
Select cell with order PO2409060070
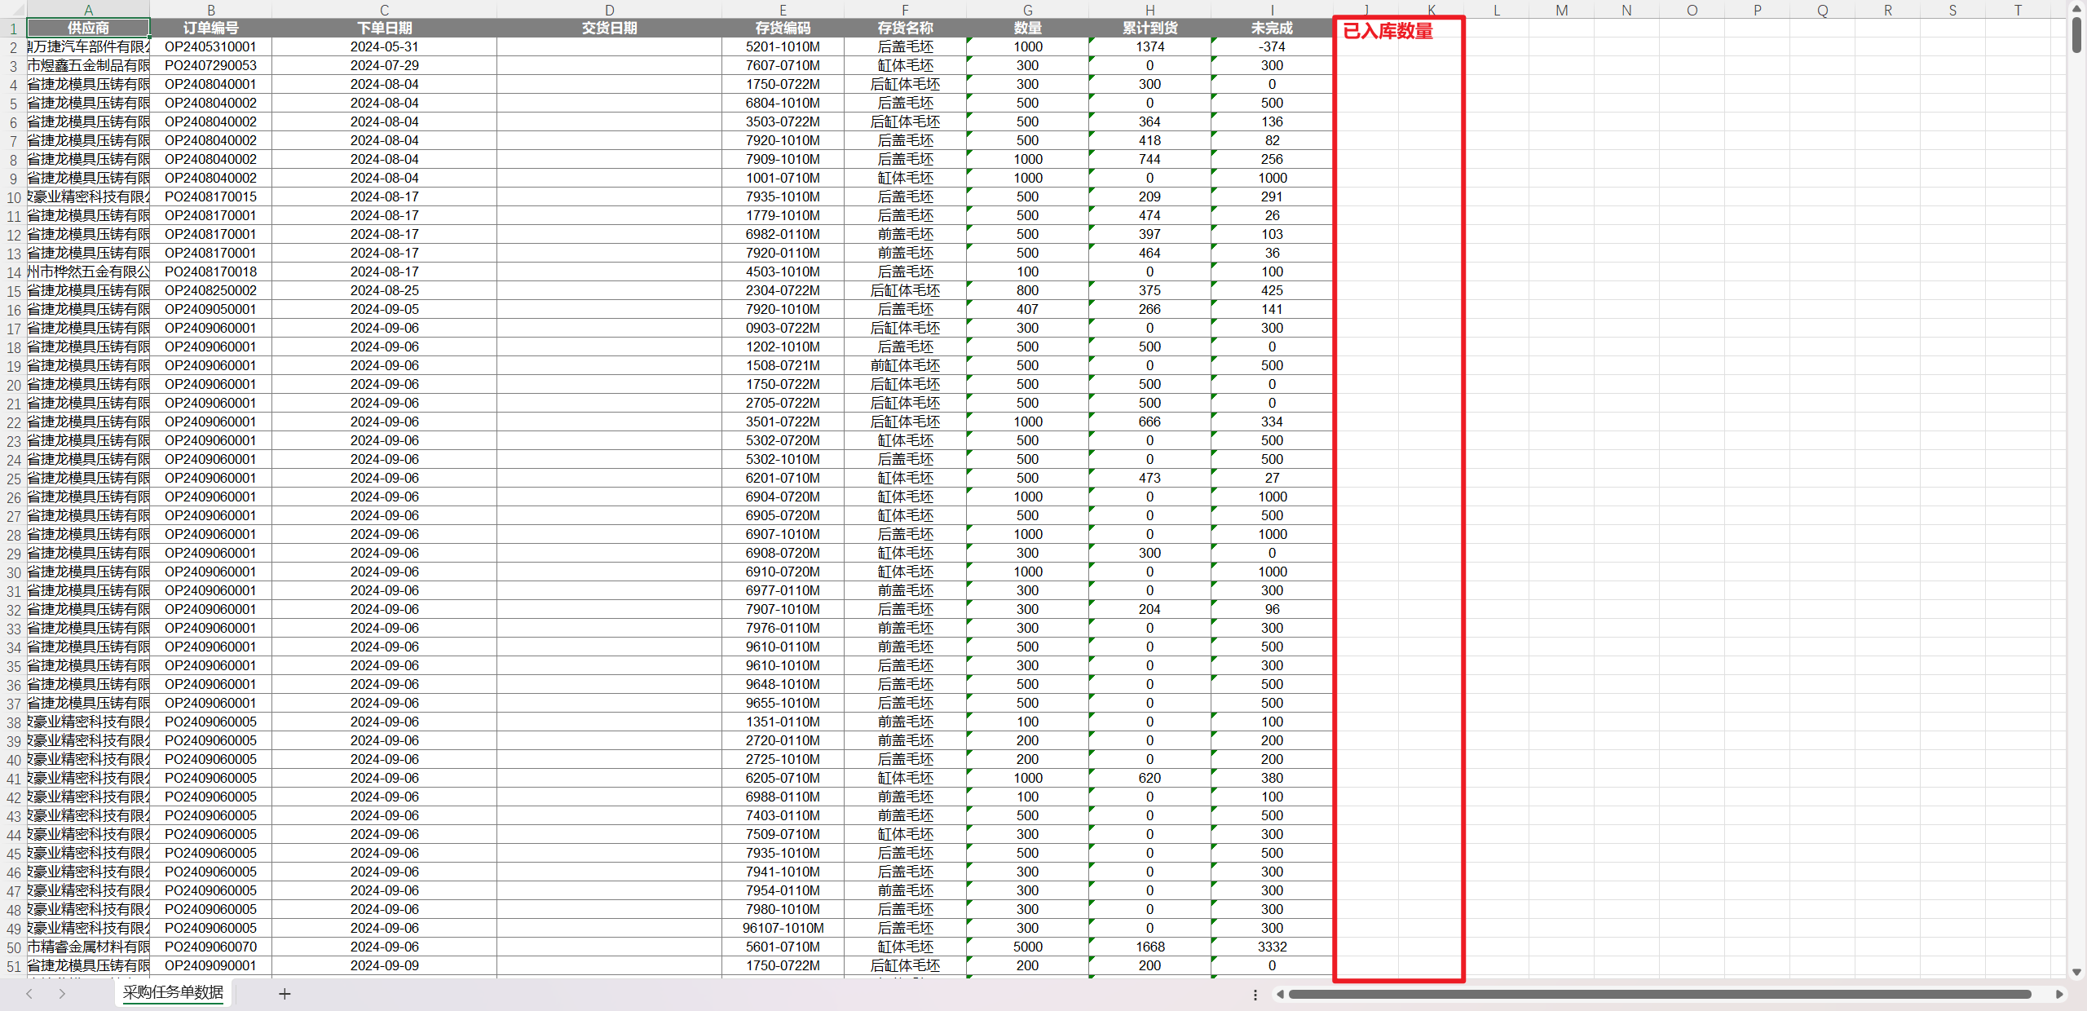210,947
